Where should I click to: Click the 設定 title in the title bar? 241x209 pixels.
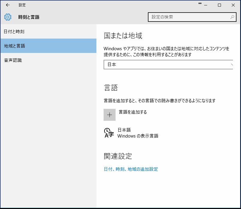[x=22, y=5]
